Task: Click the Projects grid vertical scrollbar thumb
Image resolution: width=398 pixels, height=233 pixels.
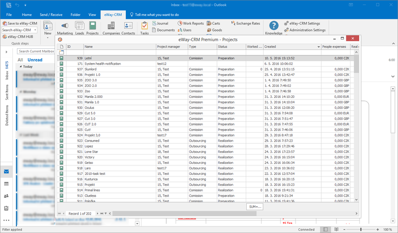Action: click(x=356, y=64)
